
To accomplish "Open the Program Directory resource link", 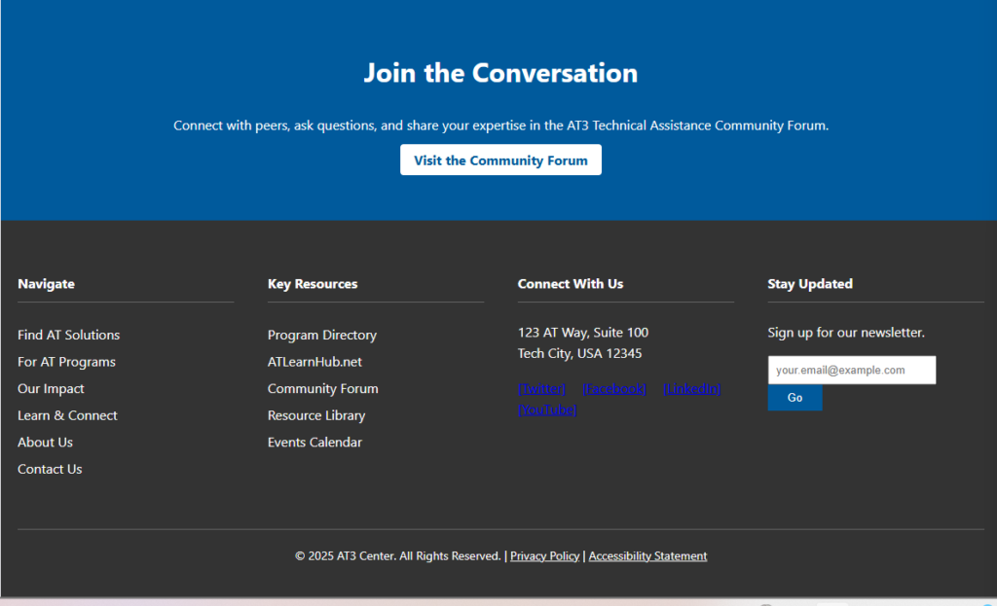I will 321,335.
